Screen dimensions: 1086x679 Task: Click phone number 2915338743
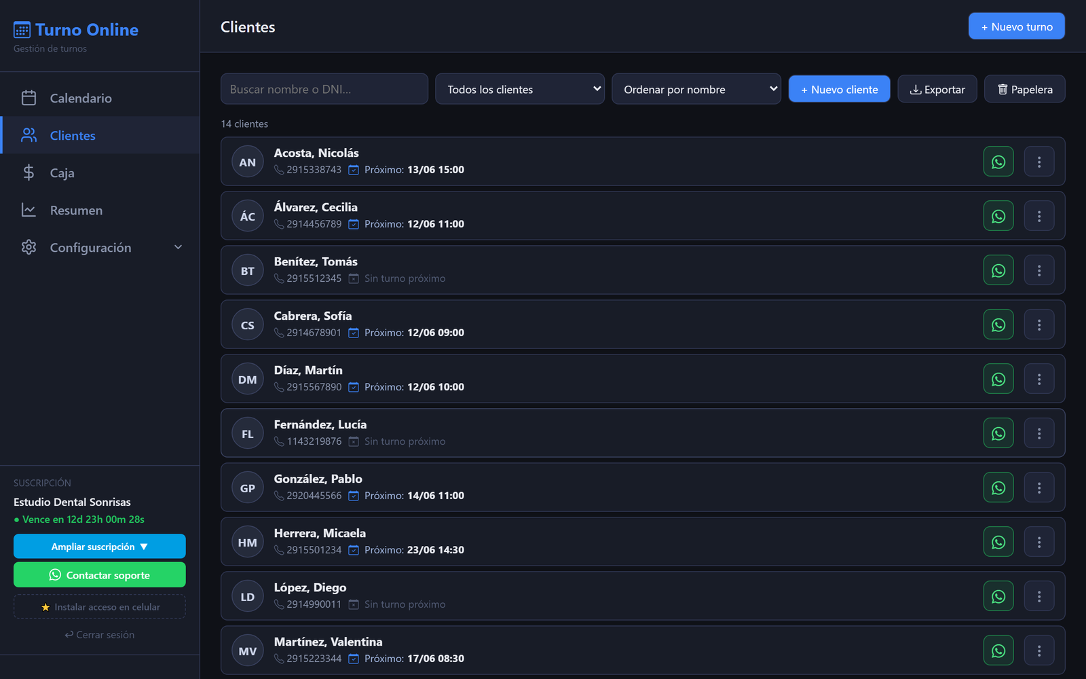(x=314, y=170)
